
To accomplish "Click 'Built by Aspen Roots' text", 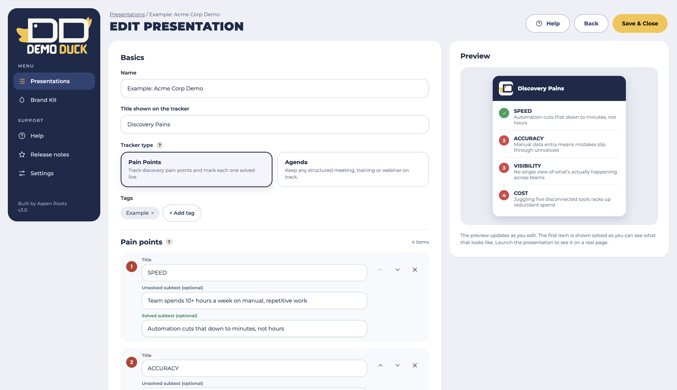I will pyautogui.click(x=42, y=203).
